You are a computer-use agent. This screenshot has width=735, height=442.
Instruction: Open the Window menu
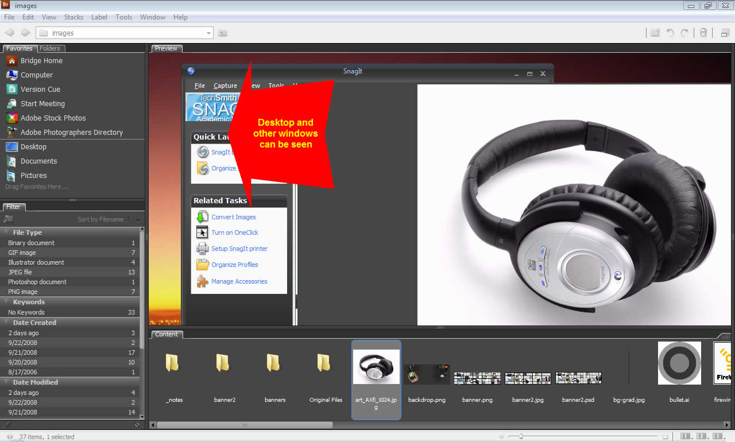(153, 17)
